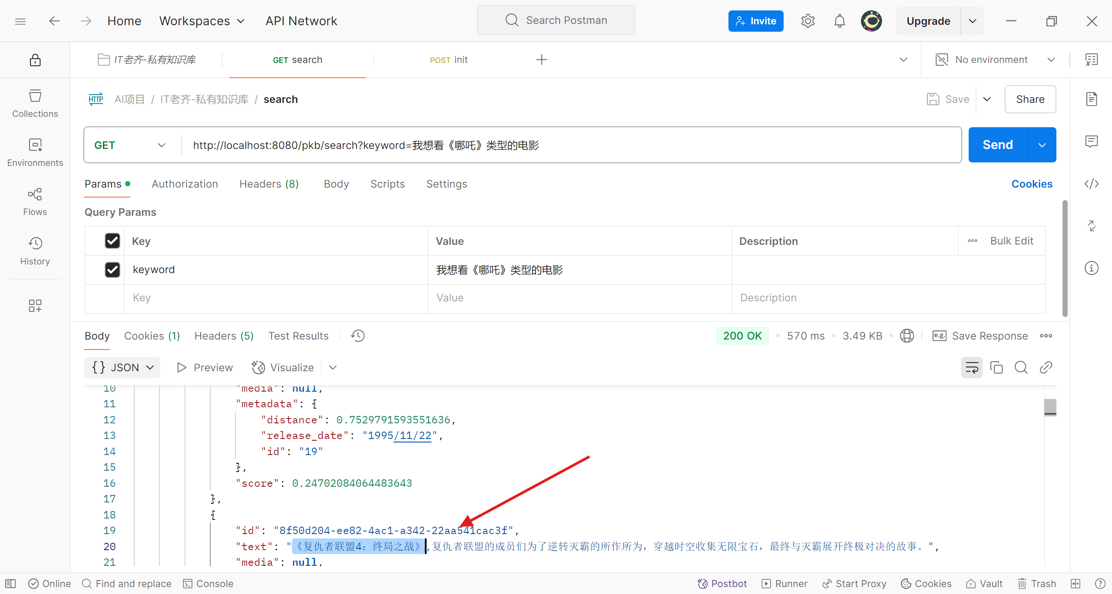This screenshot has width=1112, height=594.
Task: Open notifications bell icon
Action: 839,21
